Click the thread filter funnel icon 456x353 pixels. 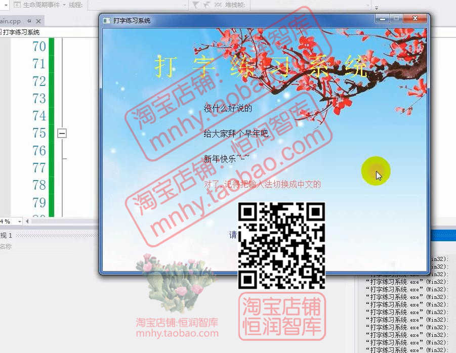click(196, 5)
